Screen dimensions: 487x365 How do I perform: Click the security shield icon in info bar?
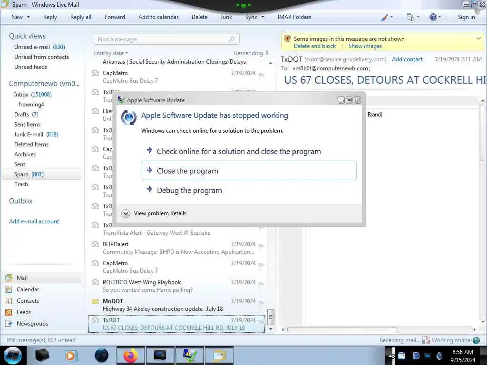287,39
